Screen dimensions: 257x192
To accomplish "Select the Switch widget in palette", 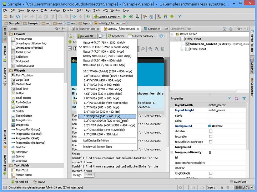I will [18, 111].
